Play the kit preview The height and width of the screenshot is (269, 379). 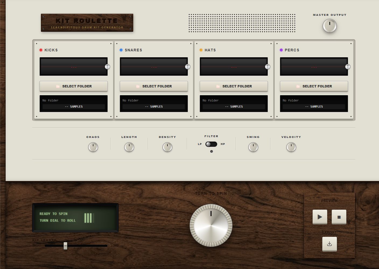click(x=320, y=217)
